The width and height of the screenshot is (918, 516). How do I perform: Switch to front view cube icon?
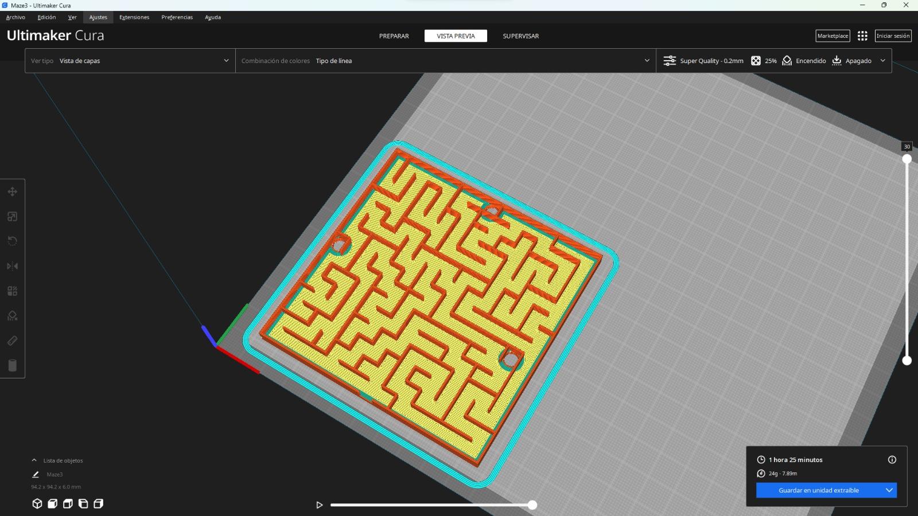[x=52, y=503]
